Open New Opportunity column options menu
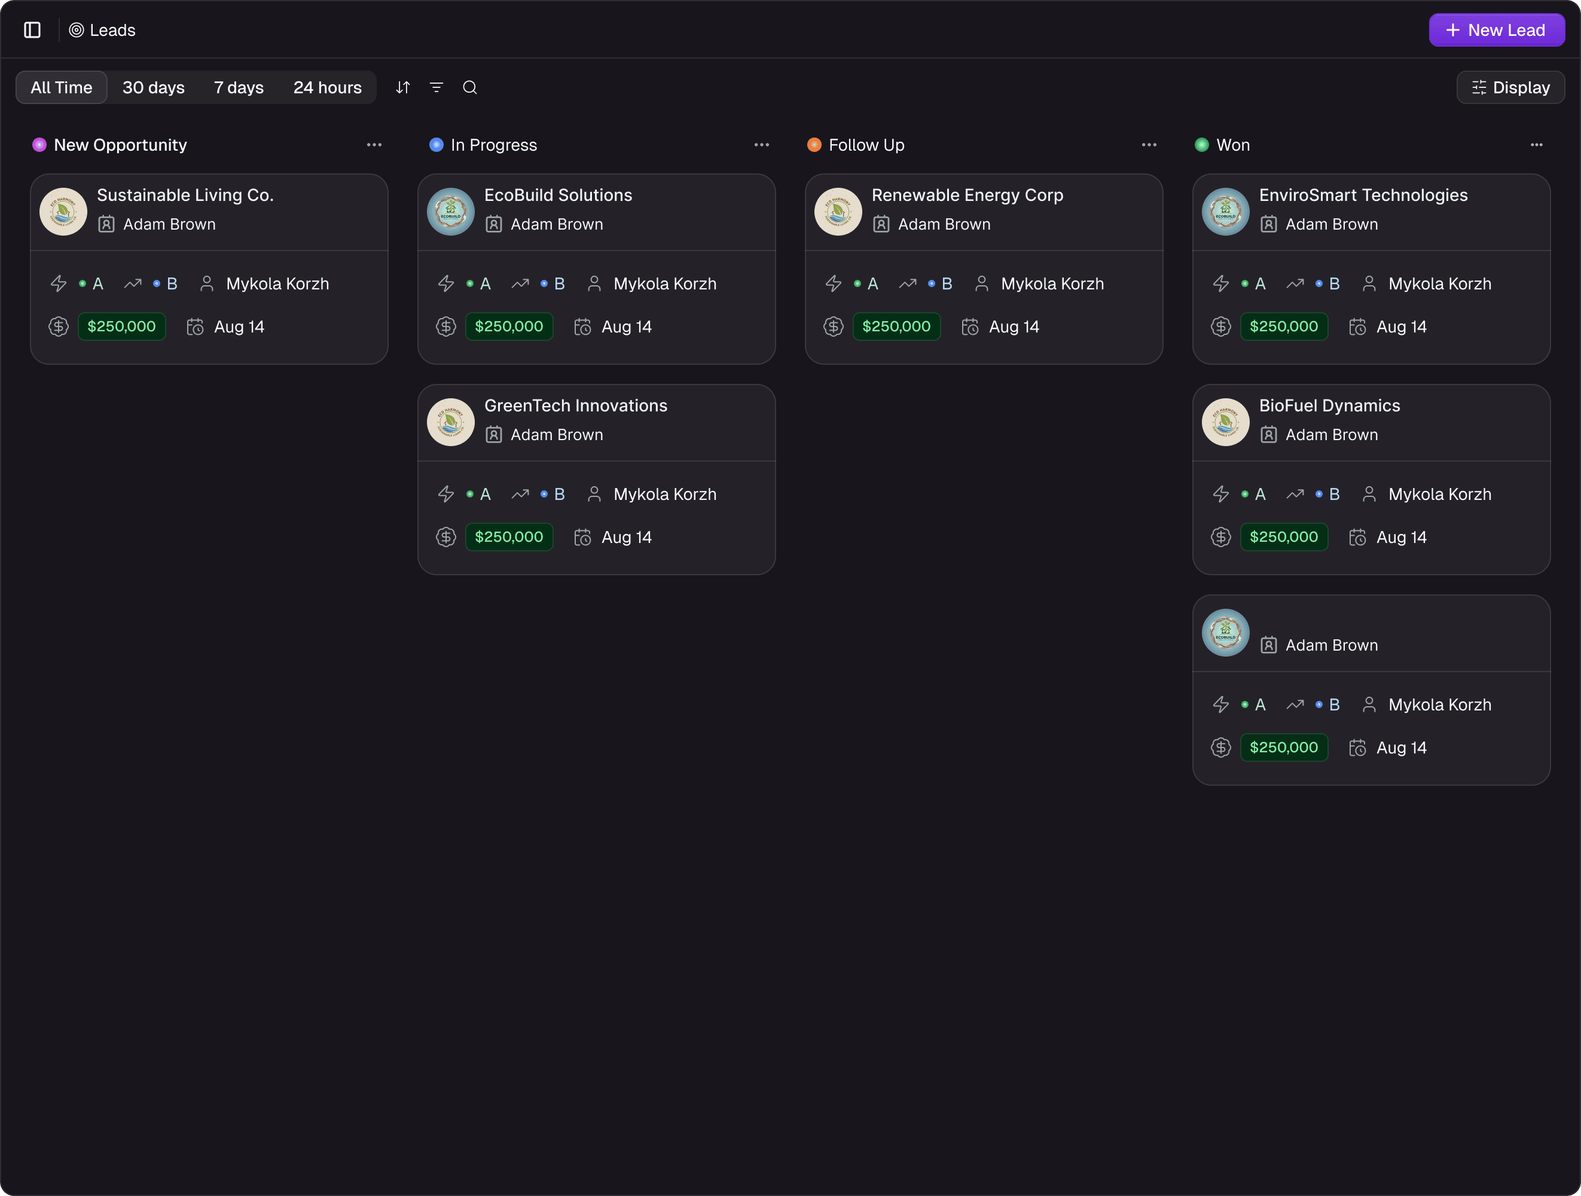Screen dimensions: 1581x1196 (374, 145)
